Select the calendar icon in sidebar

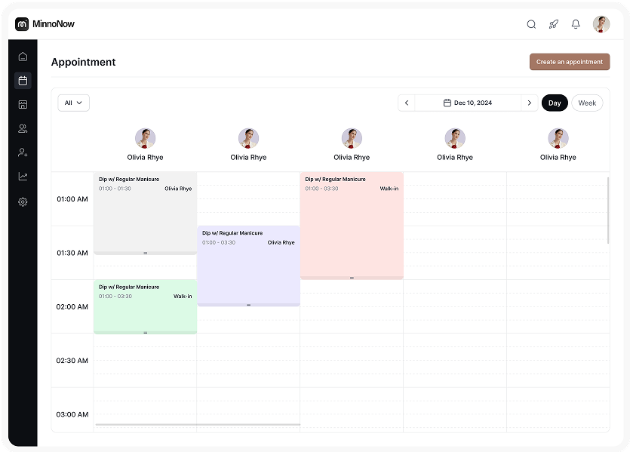[23, 81]
